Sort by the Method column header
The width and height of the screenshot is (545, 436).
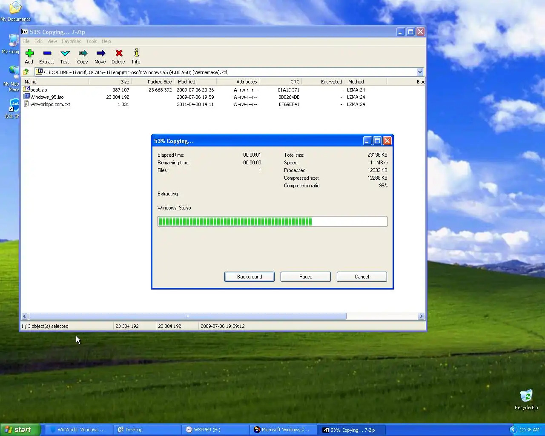pos(365,82)
